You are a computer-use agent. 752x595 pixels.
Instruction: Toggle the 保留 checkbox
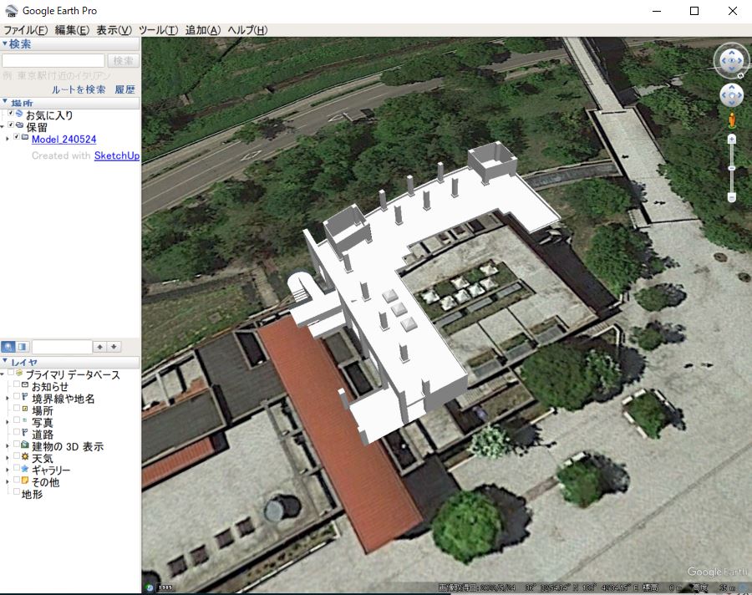point(11,125)
